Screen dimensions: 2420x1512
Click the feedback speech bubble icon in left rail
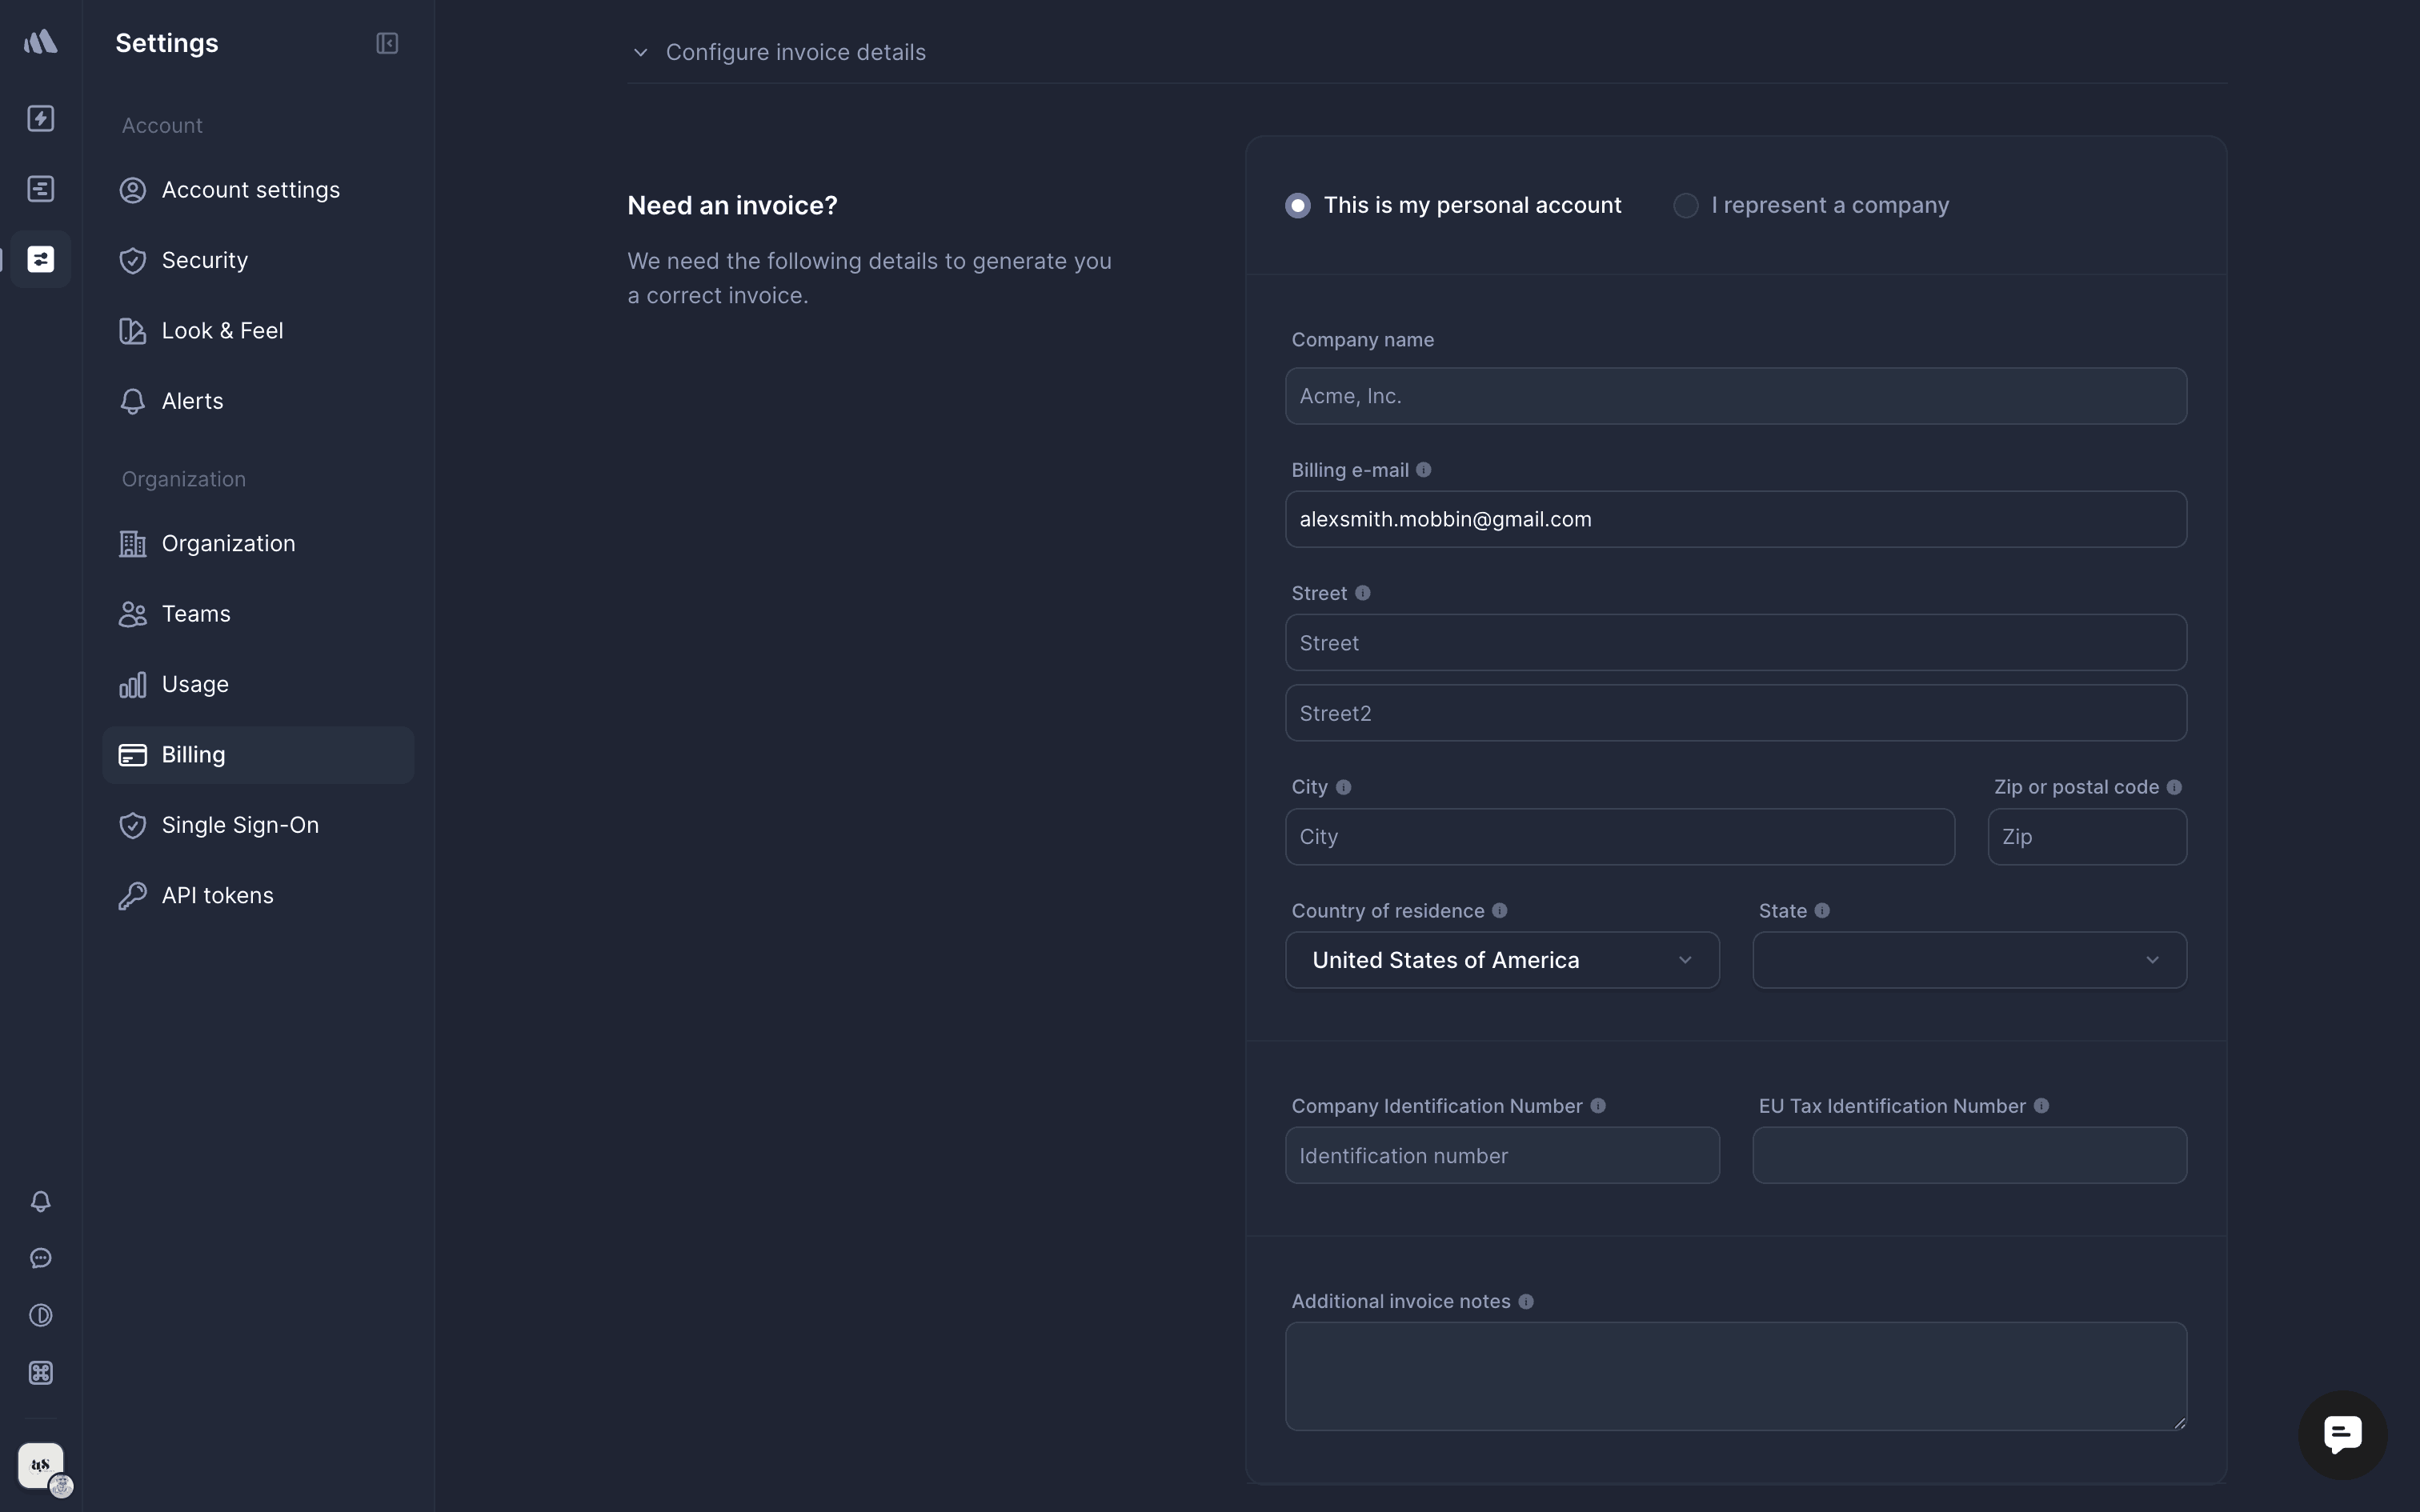tap(41, 1258)
